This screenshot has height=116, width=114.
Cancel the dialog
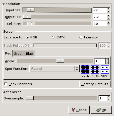click(x=79, y=110)
